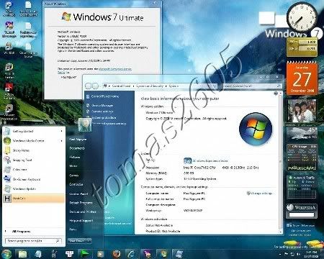The image size is (324, 259).
Task: Click the user account picture in Start menu
Action: [x=85, y=124]
